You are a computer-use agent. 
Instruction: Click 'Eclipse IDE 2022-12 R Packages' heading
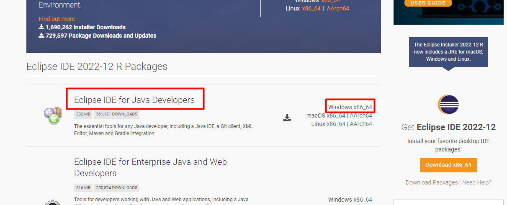click(97, 67)
